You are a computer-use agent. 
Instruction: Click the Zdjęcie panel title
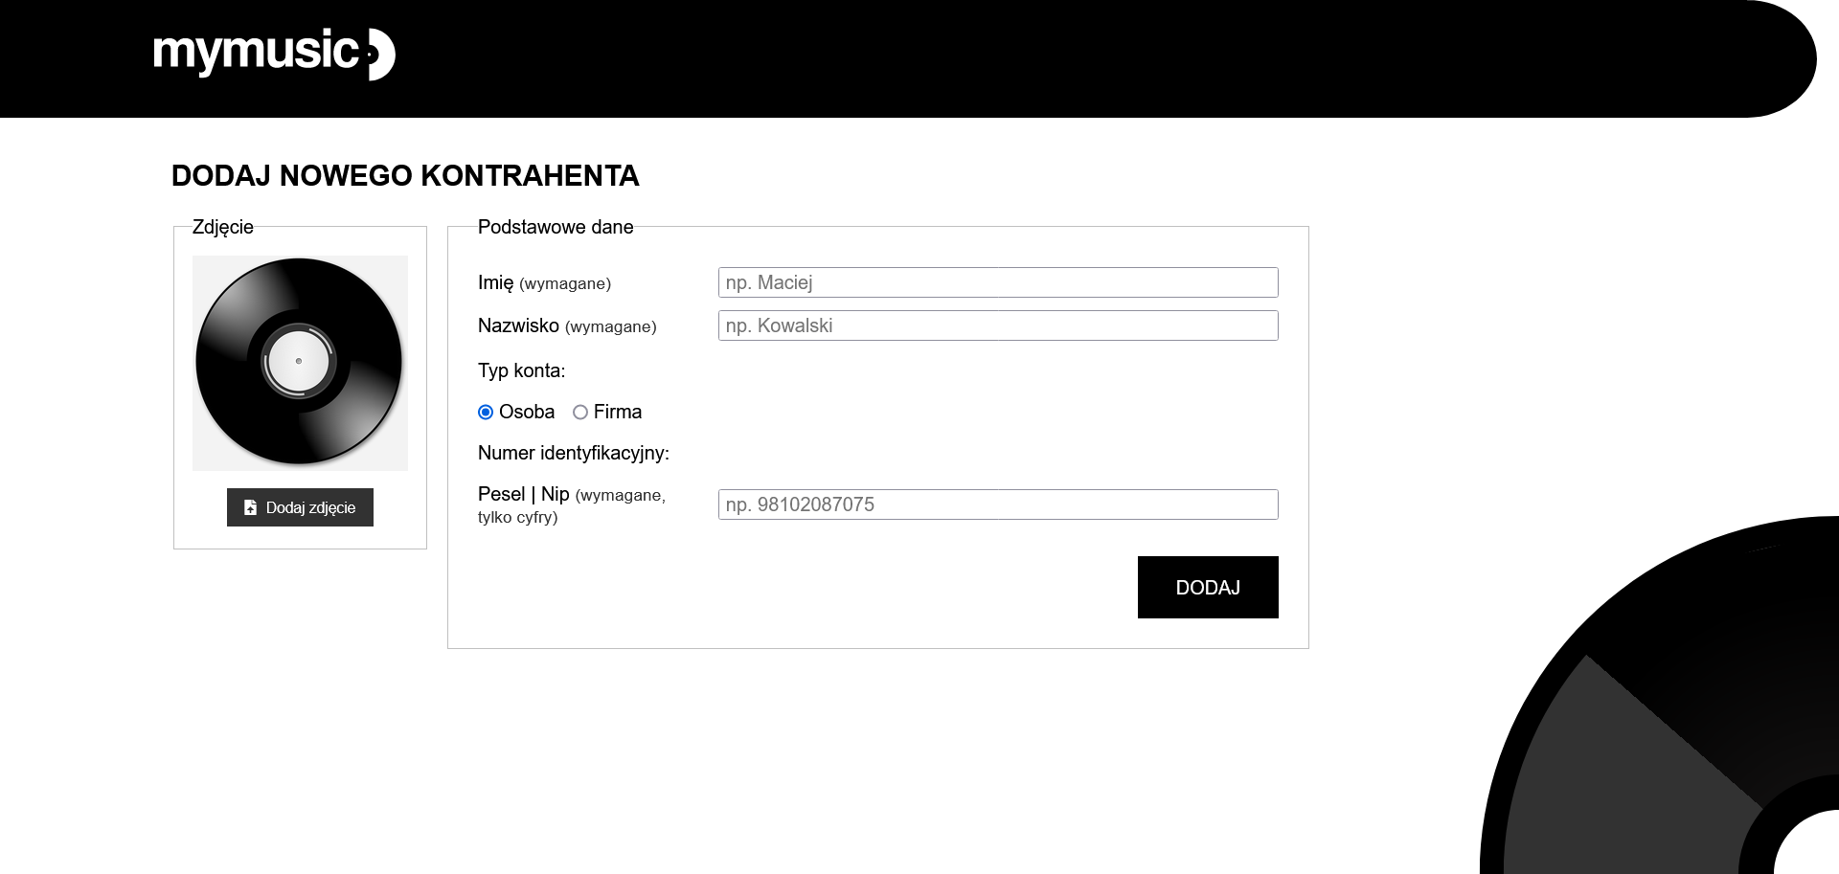pos(223,227)
